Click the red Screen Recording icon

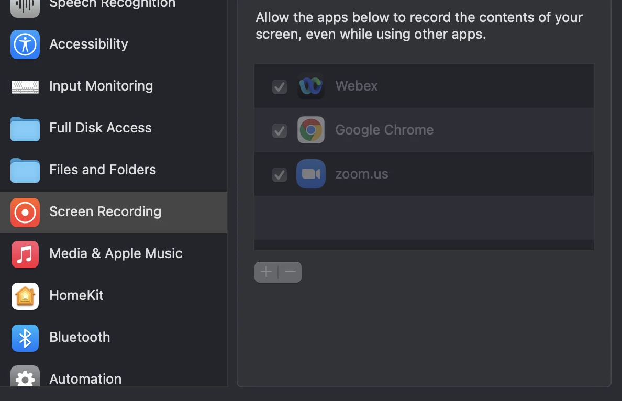click(x=25, y=213)
